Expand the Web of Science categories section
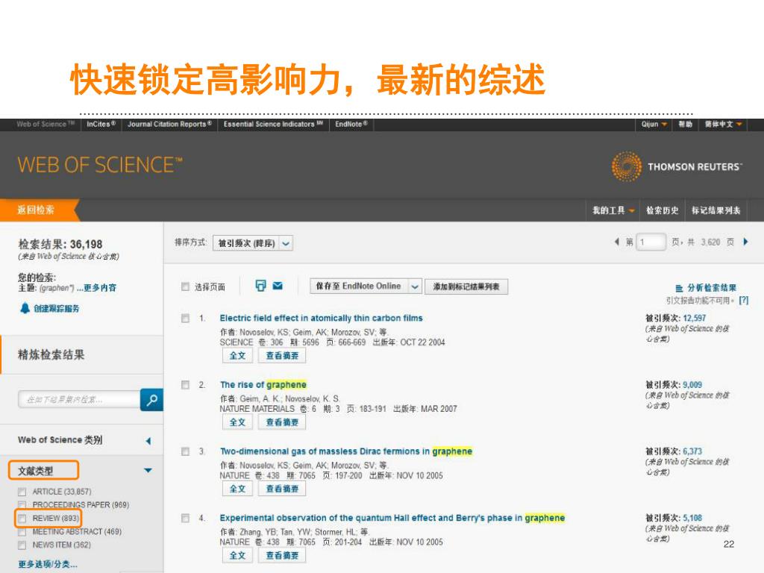Screen dimensions: 764x573 (x=148, y=441)
